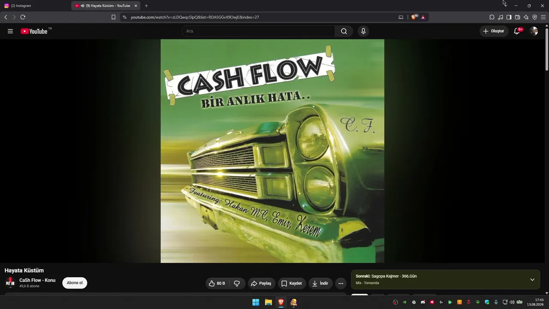Image resolution: width=549 pixels, height=309 pixels.
Task: Open the Brave VPN shield icon
Action: click(x=534, y=17)
